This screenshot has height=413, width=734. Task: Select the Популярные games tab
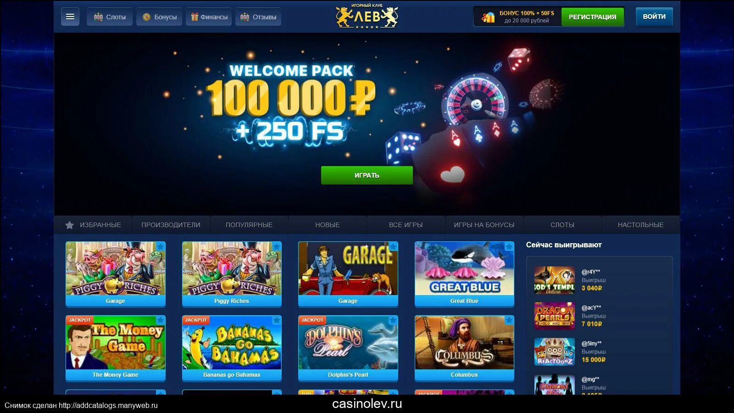click(249, 225)
